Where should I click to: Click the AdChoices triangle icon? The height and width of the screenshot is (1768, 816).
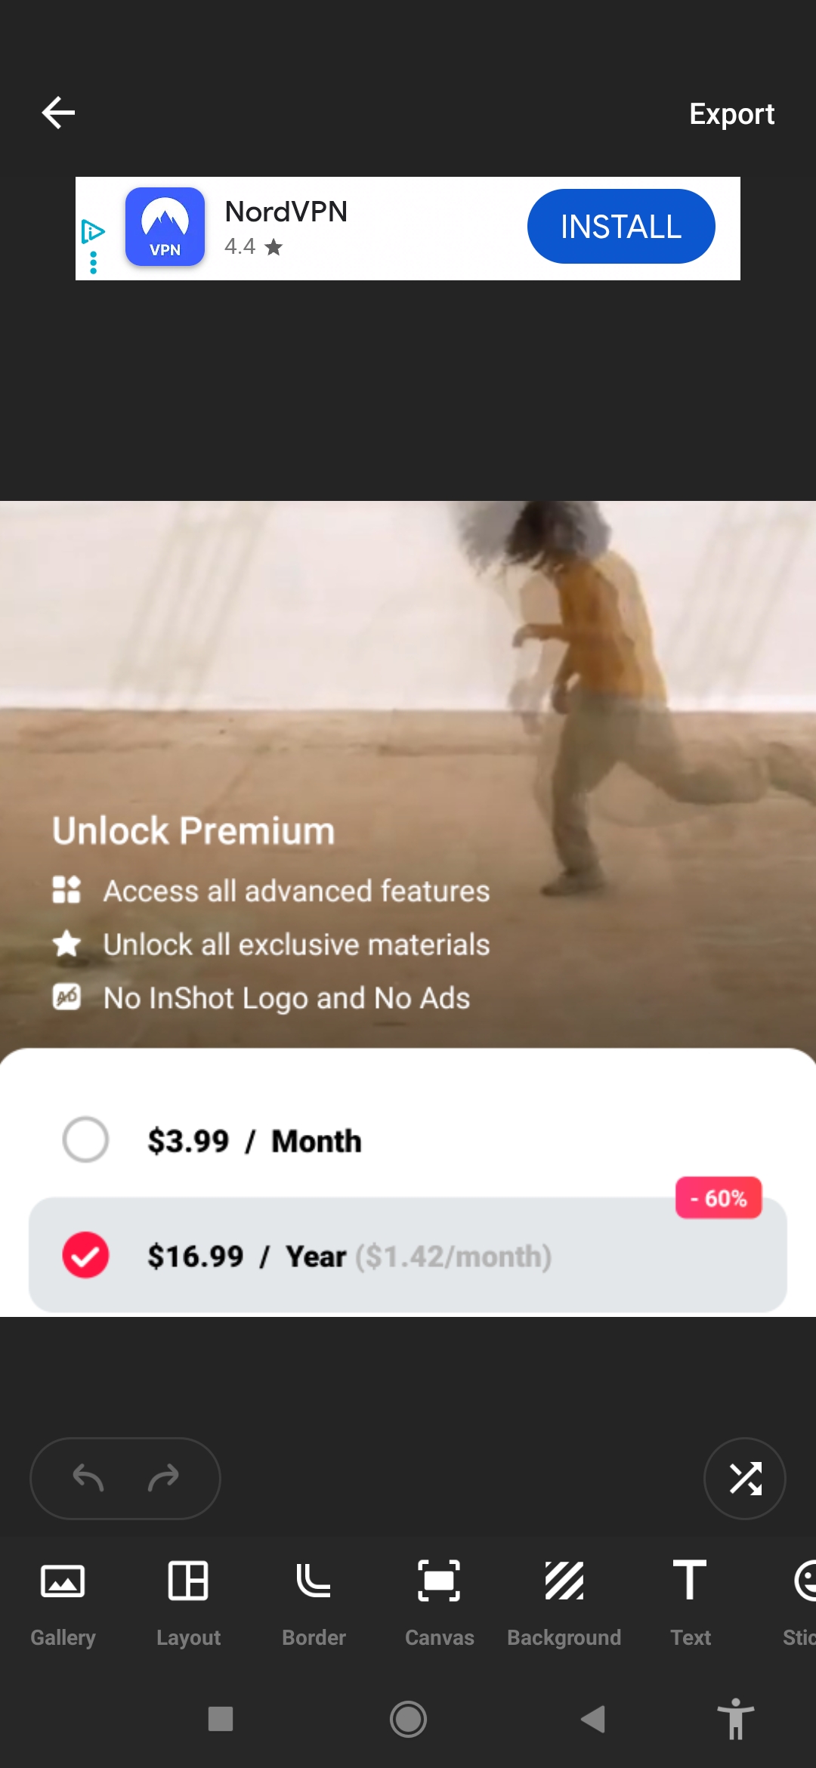tap(92, 231)
